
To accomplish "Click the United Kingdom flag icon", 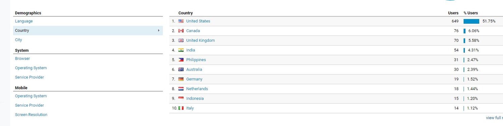I will (x=181, y=40).
